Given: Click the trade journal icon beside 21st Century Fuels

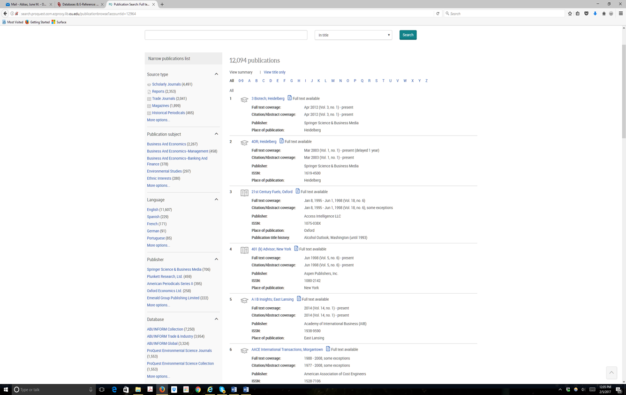Looking at the screenshot, I should click(x=244, y=193).
